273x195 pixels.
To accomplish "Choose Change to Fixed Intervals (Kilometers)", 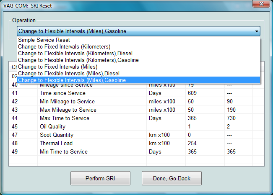I will pyautogui.click(x=138, y=47).
